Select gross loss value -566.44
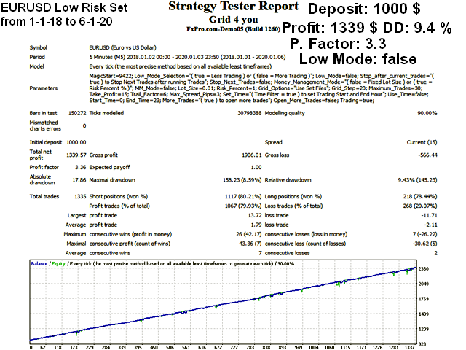The height and width of the screenshot is (350, 466). 427,155
